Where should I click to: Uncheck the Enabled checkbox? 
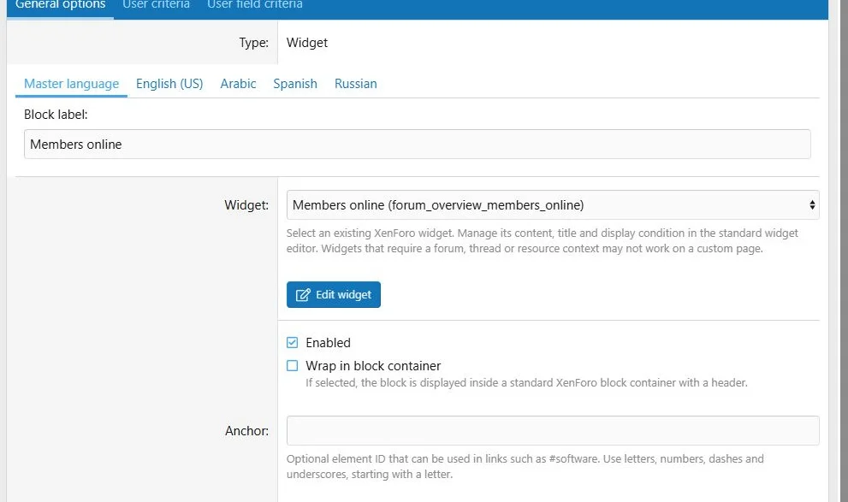pyautogui.click(x=292, y=343)
